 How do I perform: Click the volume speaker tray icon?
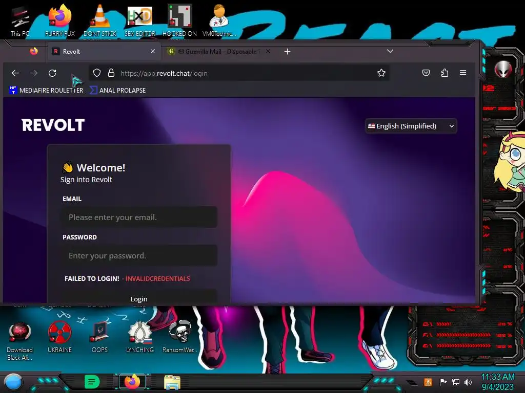click(x=468, y=382)
